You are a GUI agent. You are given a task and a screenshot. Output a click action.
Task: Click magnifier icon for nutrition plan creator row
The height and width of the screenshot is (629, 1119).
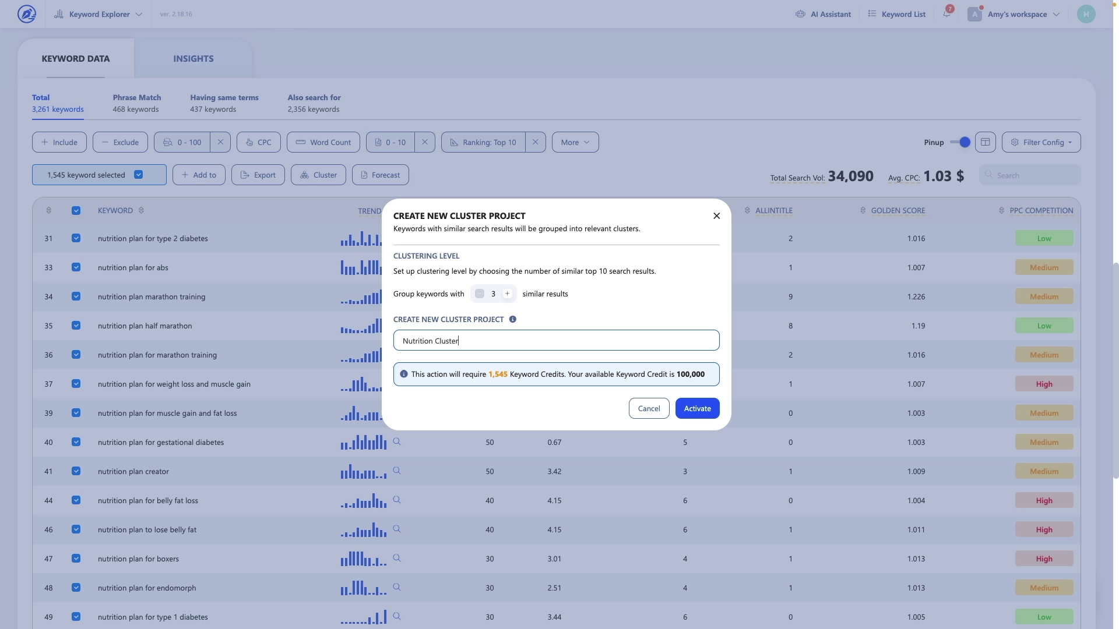point(397,471)
